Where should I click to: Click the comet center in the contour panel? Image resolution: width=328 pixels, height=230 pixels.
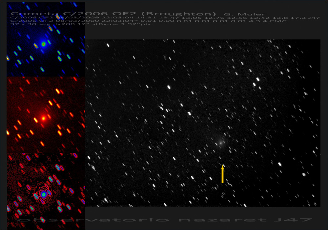[x=43, y=195]
